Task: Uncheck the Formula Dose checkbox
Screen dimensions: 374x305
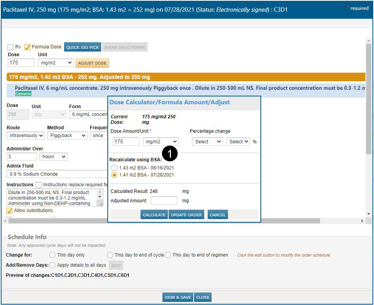Action: click(x=27, y=47)
